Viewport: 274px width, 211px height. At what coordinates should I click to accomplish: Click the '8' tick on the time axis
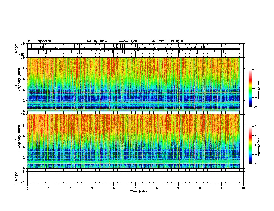pos(200,188)
